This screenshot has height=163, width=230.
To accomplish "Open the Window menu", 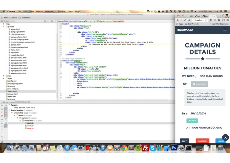I will point(62,11).
